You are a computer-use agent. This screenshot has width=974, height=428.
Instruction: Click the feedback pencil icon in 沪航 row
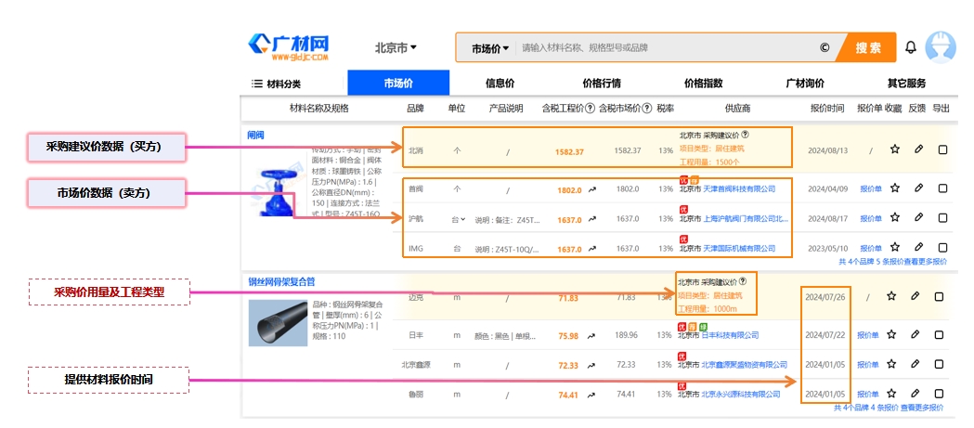[x=918, y=218]
